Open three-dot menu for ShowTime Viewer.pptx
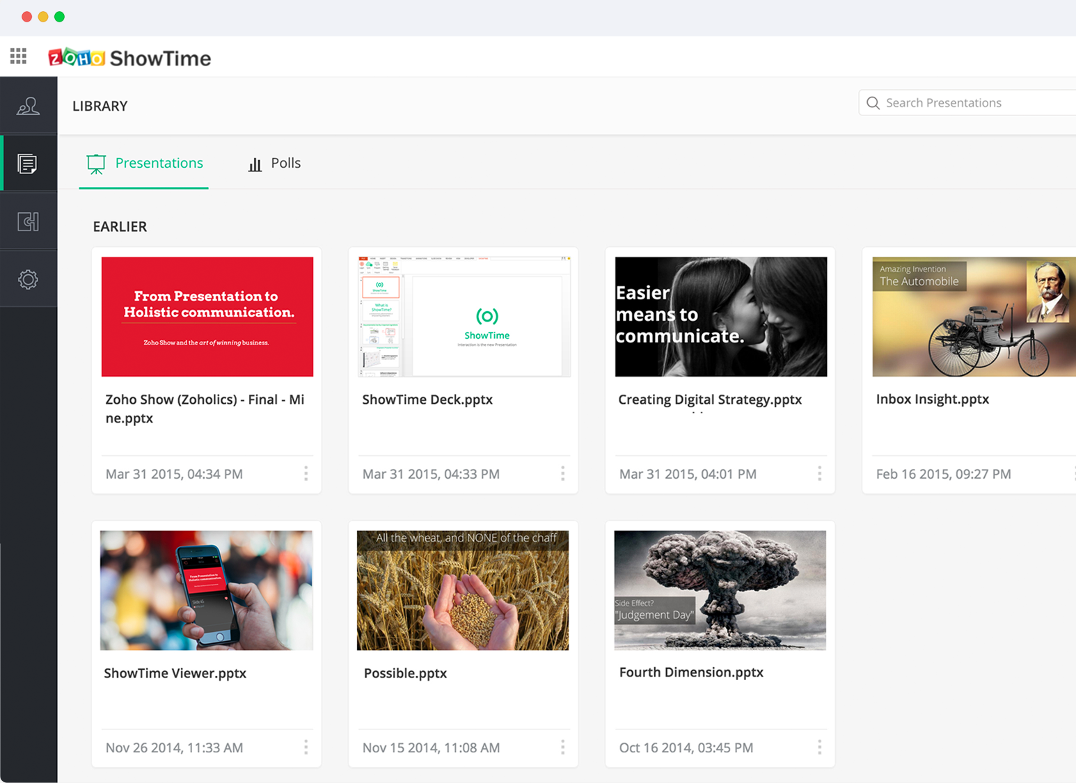Viewport: 1076px width, 783px height. click(306, 748)
